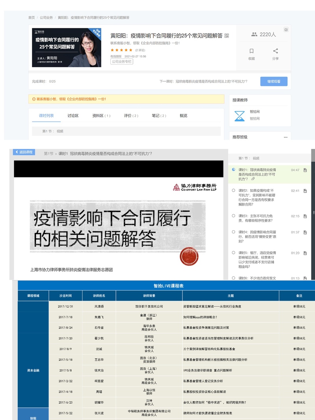Click the document icon for 课时4
Viewport: 315px width, 420px height.
tap(305, 232)
